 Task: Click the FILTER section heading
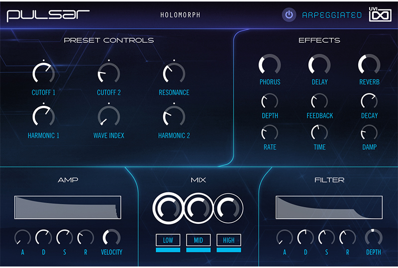pyautogui.click(x=329, y=180)
